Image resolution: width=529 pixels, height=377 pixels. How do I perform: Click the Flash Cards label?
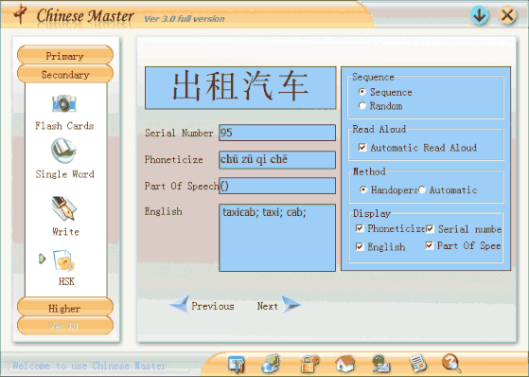point(64,126)
